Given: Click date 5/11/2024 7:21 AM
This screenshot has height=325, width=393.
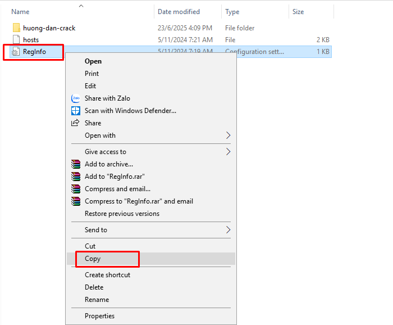Looking at the screenshot, I should [x=185, y=40].
